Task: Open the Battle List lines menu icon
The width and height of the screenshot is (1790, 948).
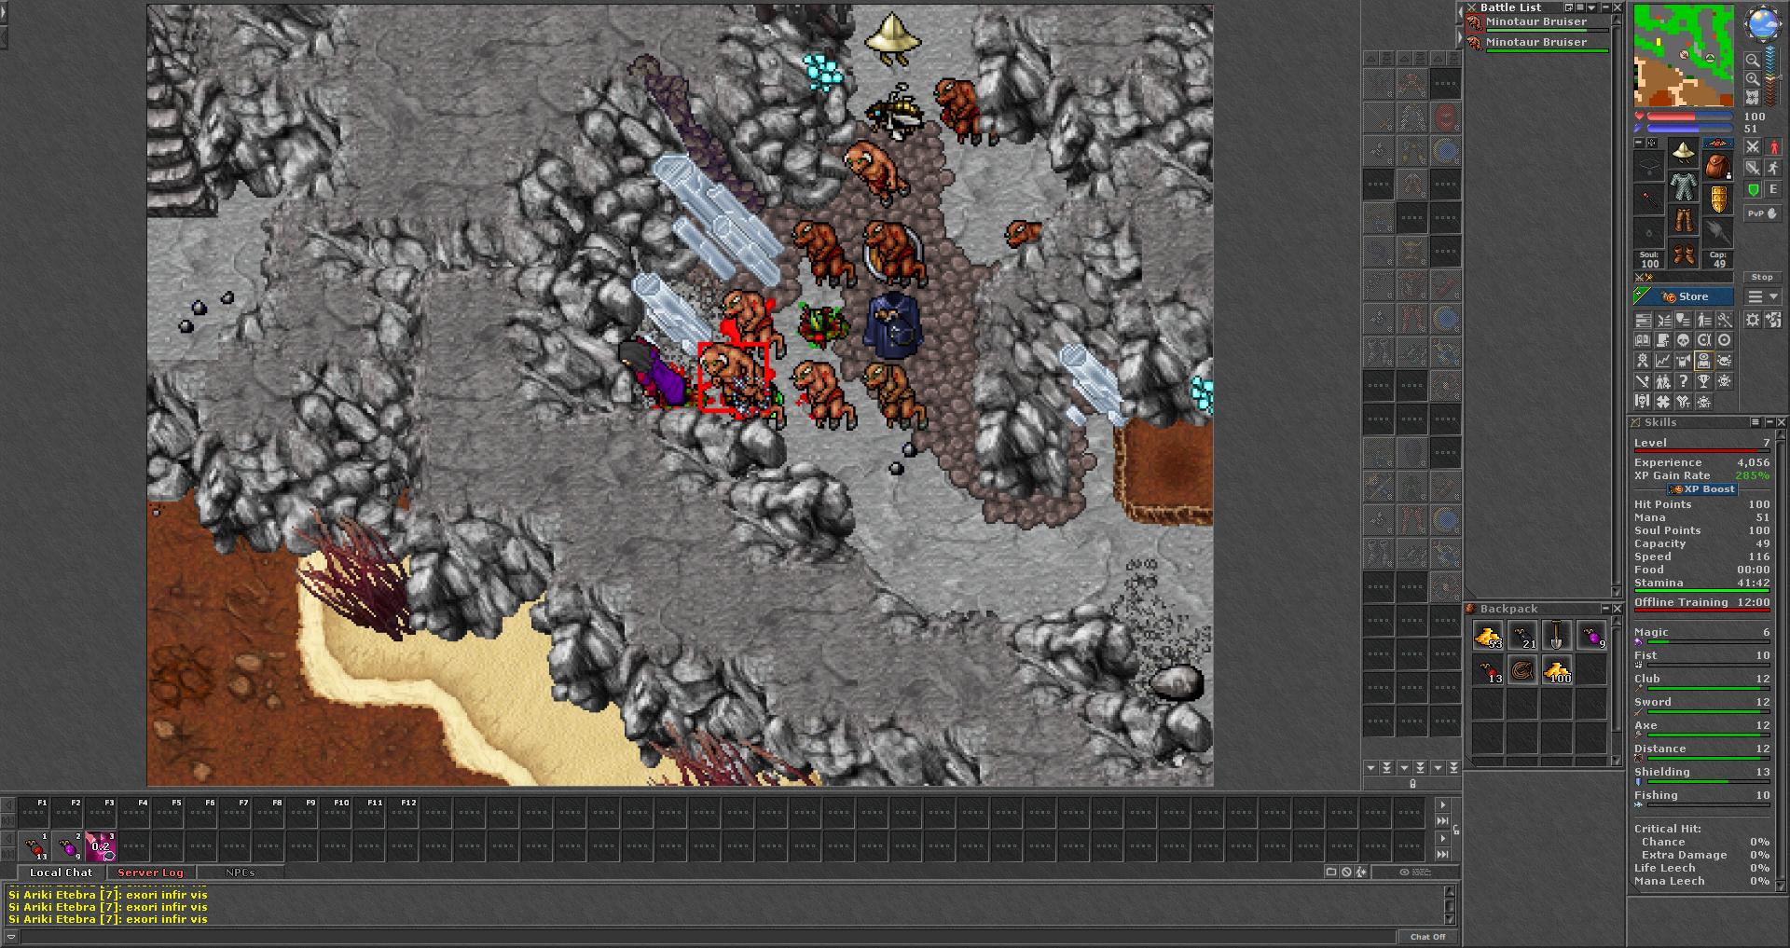Action: pyautogui.click(x=1580, y=7)
